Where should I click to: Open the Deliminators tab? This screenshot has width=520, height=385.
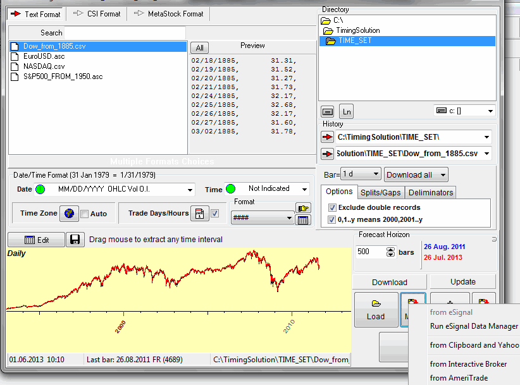point(430,192)
